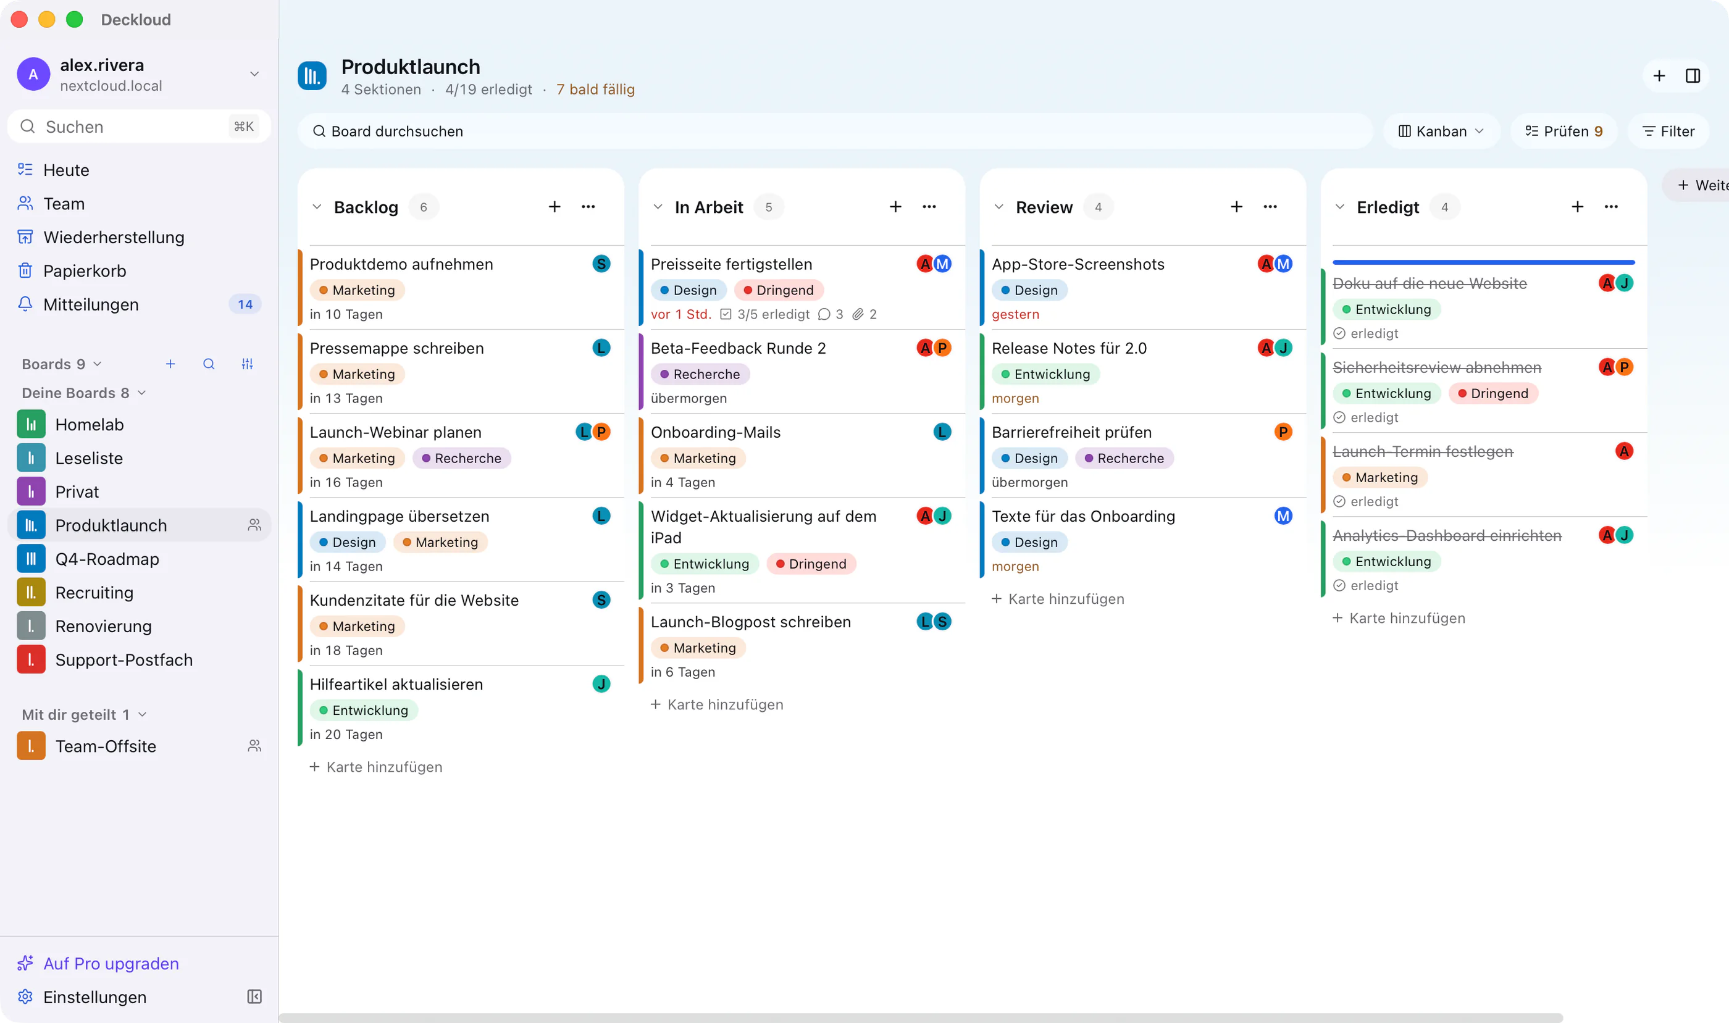This screenshot has width=1729, height=1023.
Task: Uncheck erledigt on Analytics-Dashboard einrichten card
Action: [1339, 586]
